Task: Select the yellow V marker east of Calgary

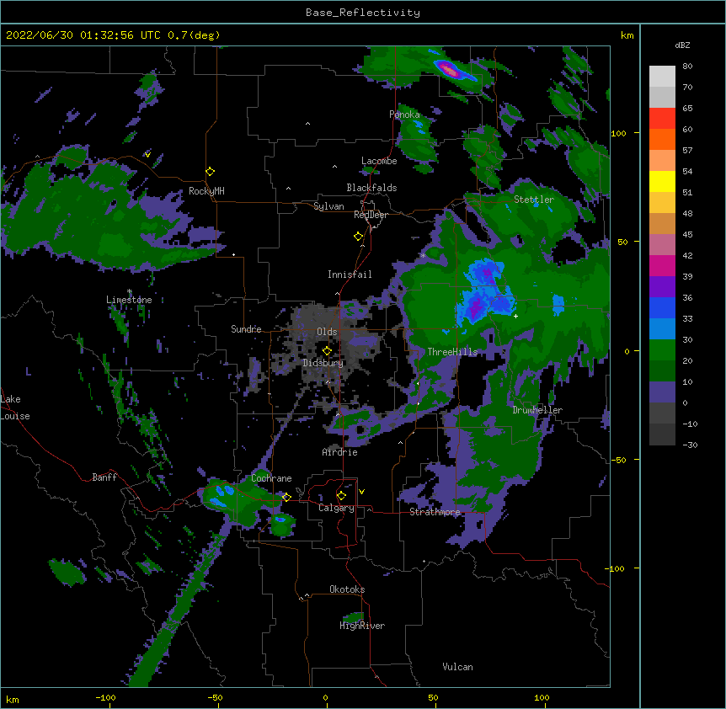Action: pyautogui.click(x=361, y=492)
